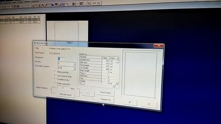Click the Indicate base button
The height and width of the screenshot is (124, 221).
click(66, 95)
